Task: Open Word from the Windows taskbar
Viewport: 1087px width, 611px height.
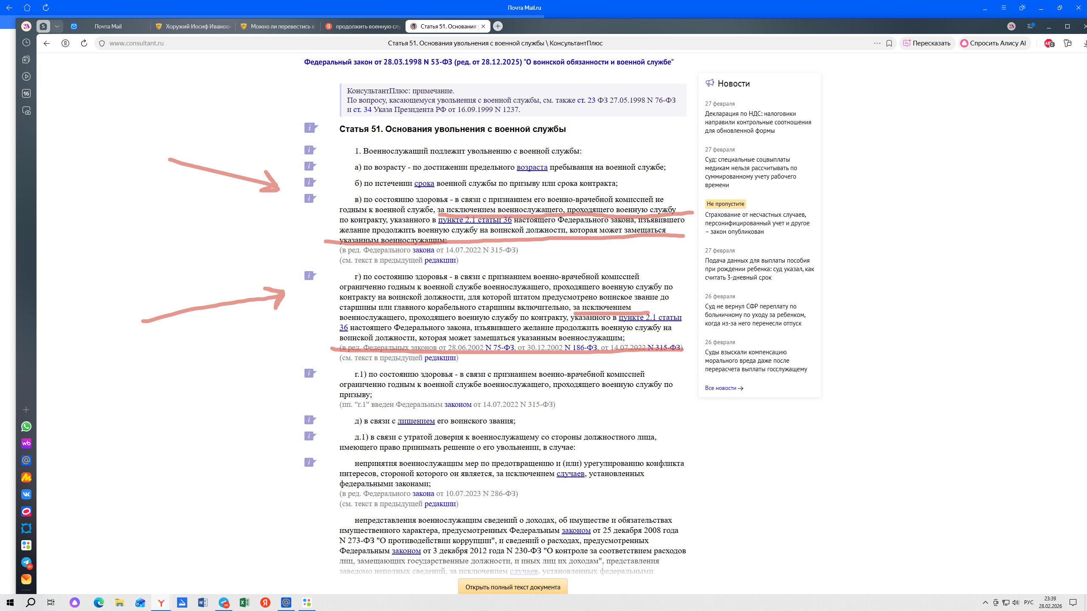Action: coord(203,603)
